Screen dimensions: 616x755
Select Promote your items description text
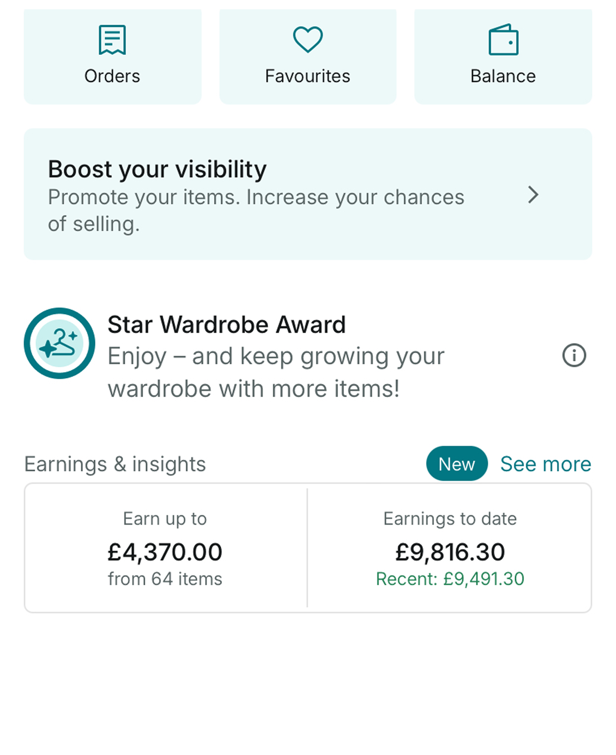pos(256,211)
